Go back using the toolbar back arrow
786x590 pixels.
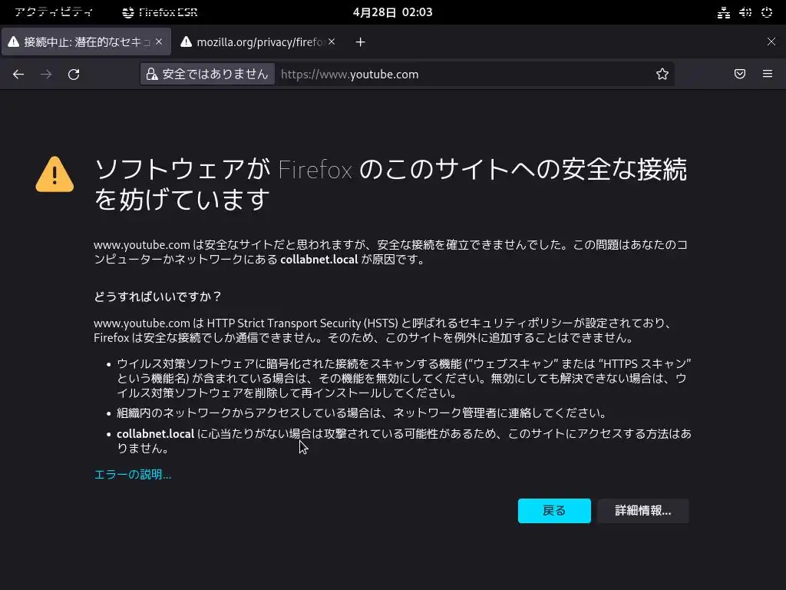[18, 75]
